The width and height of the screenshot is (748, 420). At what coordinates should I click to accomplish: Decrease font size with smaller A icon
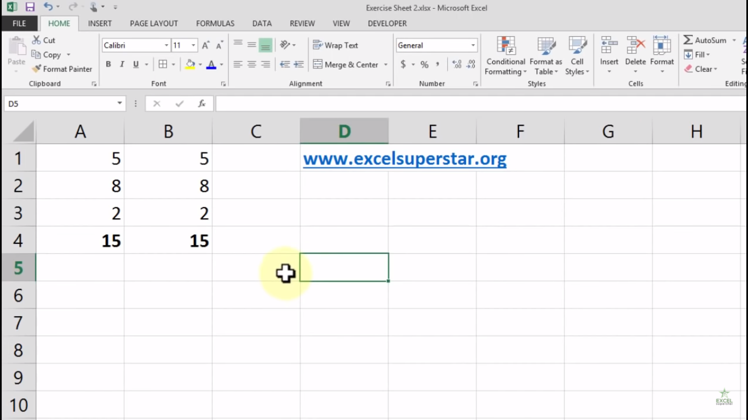[x=219, y=45]
